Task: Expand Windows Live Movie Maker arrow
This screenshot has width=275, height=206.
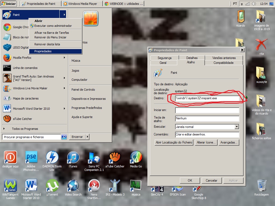Action: 64,88
